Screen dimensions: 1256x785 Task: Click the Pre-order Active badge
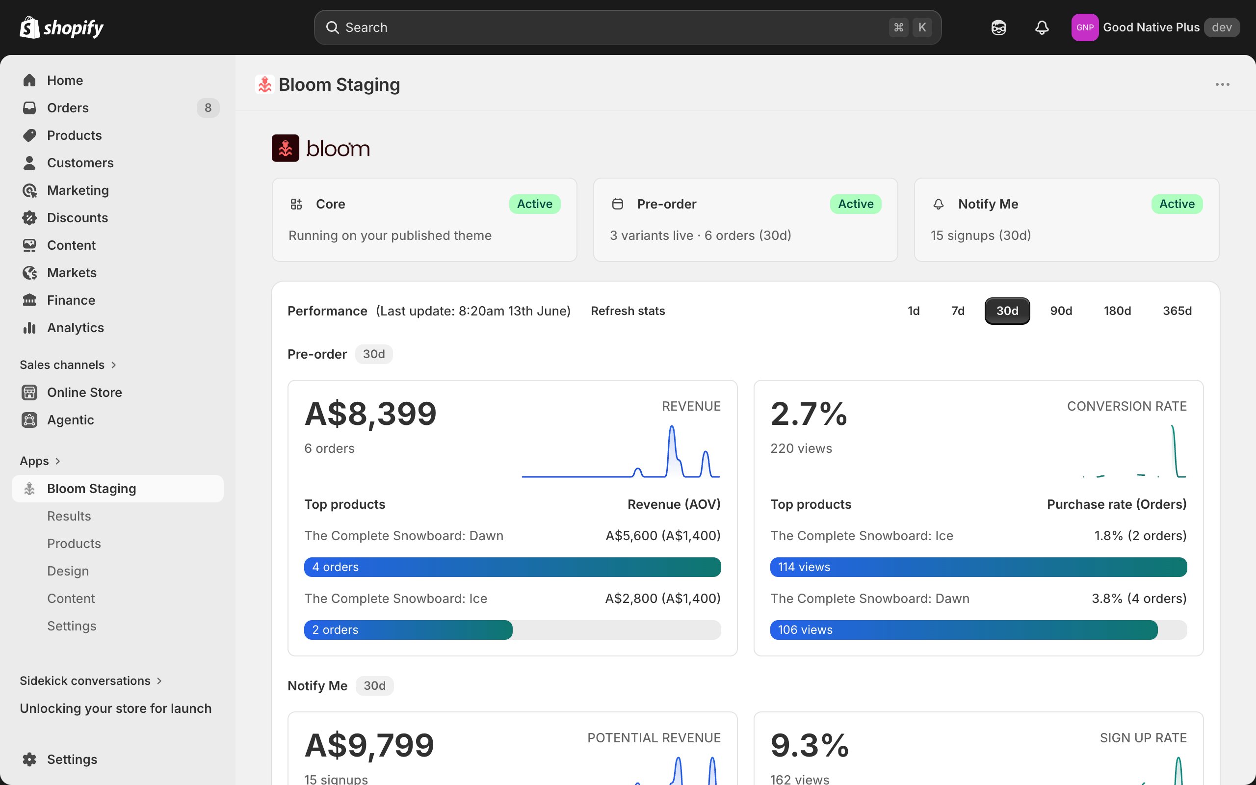pyautogui.click(x=856, y=204)
